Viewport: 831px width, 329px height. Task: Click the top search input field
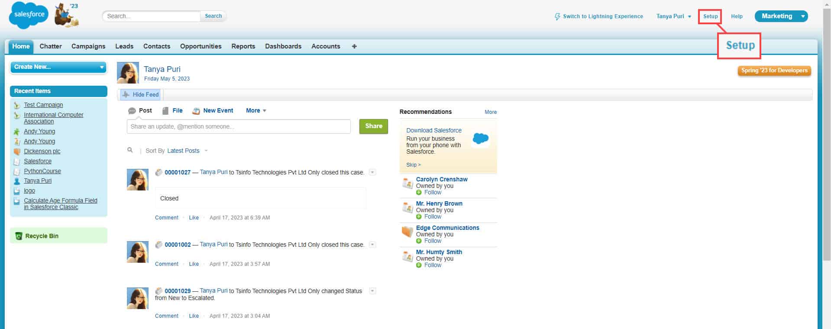click(152, 16)
